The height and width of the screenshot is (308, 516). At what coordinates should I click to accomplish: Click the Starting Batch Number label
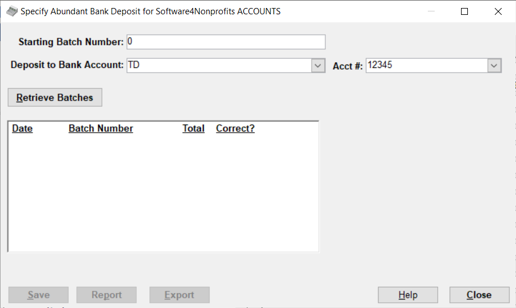[x=71, y=42]
